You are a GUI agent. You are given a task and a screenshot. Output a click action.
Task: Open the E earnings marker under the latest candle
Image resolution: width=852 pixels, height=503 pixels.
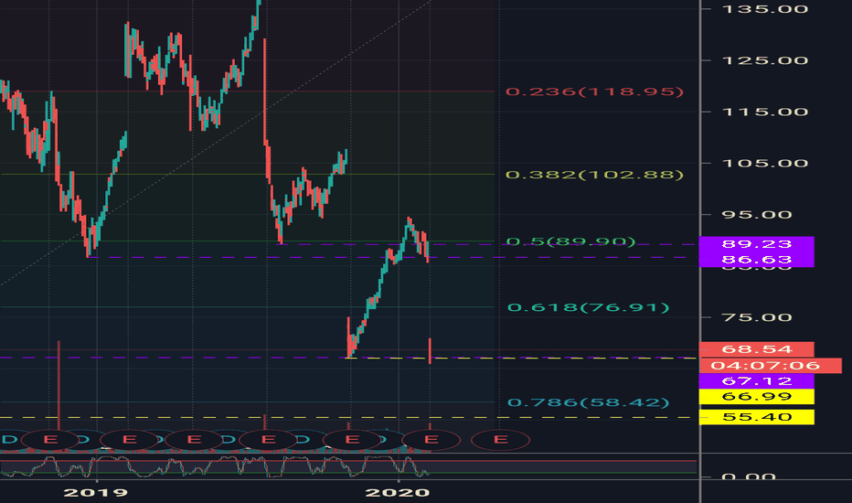(431, 439)
